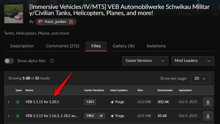Click the 302.4K downloads value

tap(163, 102)
